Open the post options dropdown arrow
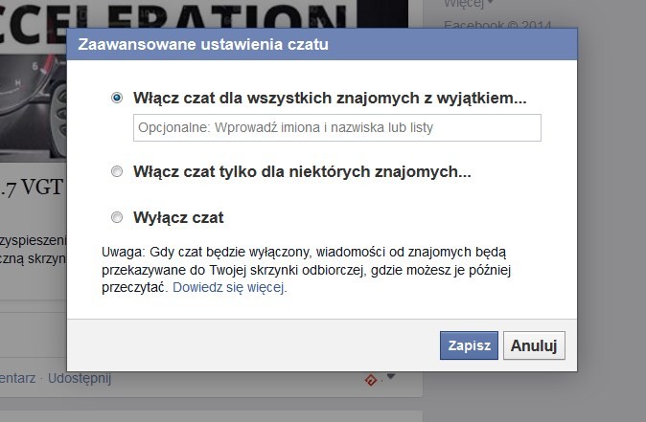The width and height of the screenshot is (646, 422). (391, 376)
